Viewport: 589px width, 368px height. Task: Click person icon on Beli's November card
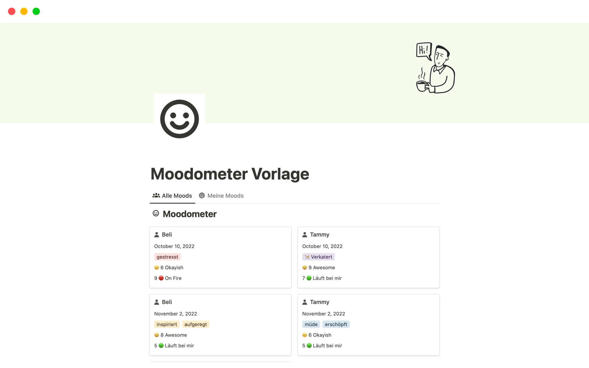(157, 302)
